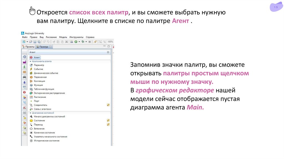Open the Analysis charts palette icon
Screen dimensions: 284x159
pyautogui.click(x=24, y=107)
